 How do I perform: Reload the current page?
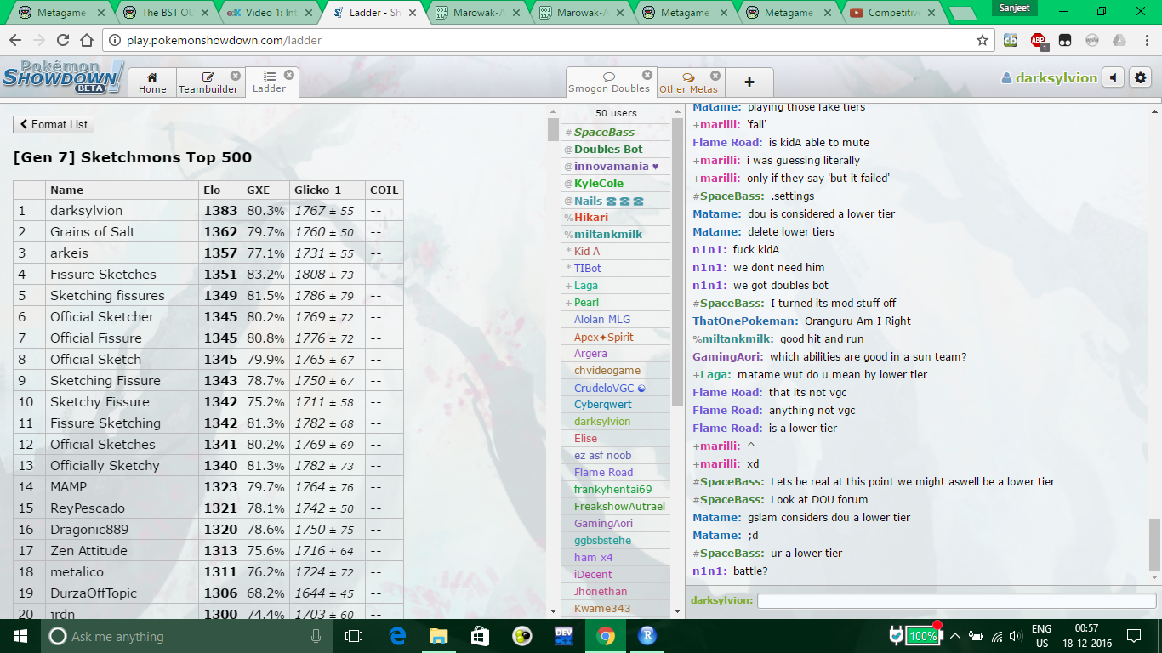click(62, 40)
